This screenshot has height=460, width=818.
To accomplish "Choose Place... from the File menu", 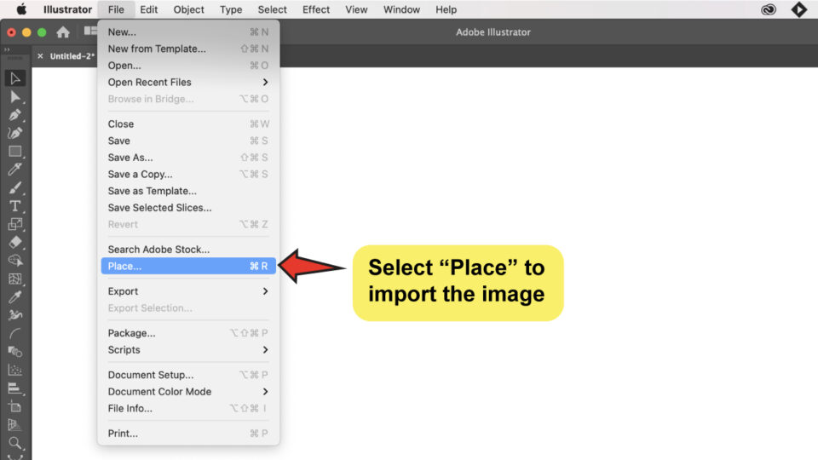I will pyautogui.click(x=188, y=266).
